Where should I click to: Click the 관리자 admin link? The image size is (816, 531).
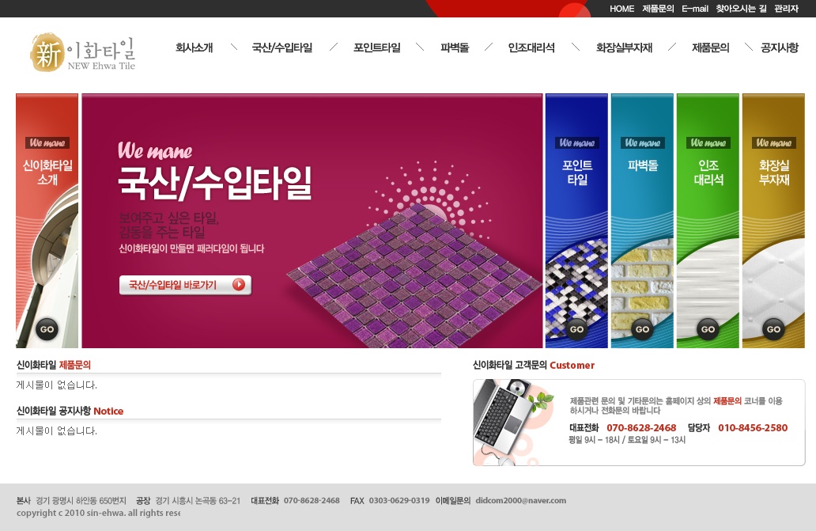(786, 9)
